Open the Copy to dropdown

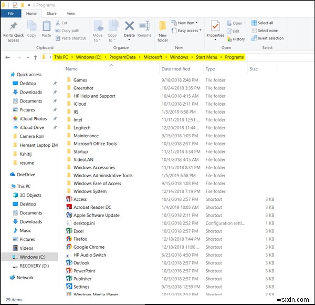pos(112,38)
